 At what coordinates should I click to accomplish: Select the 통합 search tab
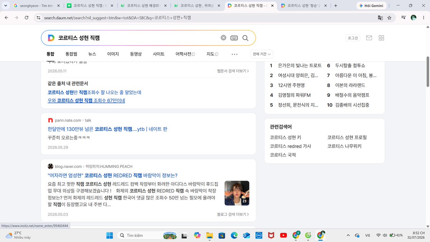pyautogui.click(x=51, y=54)
